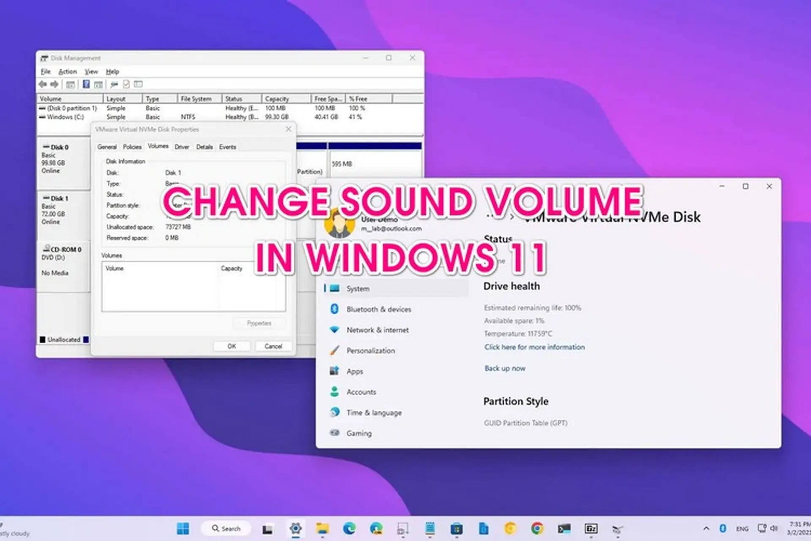This screenshot has height=541, width=811.
Task: Switch to the Policies tab in Disk Properties
Action: (132, 147)
